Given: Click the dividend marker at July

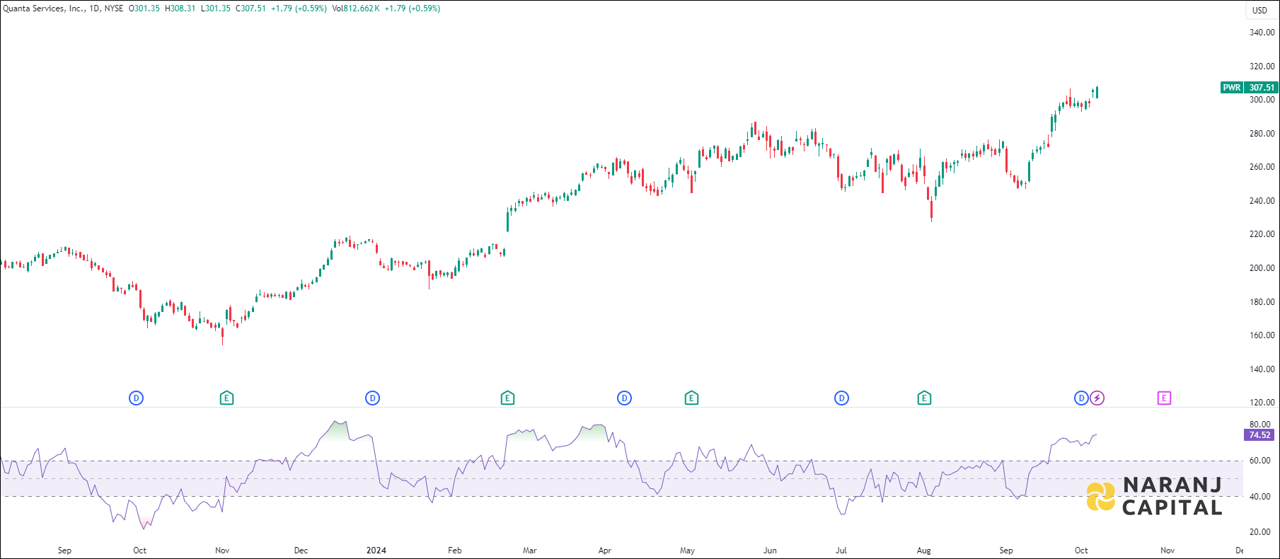Looking at the screenshot, I should click(841, 398).
